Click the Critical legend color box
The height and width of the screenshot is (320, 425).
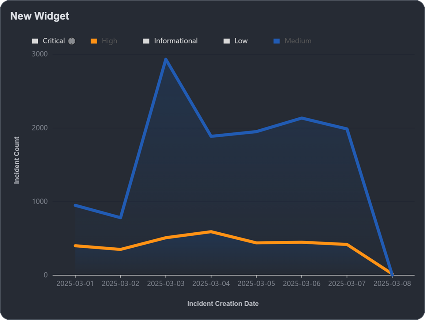tap(35, 41)
